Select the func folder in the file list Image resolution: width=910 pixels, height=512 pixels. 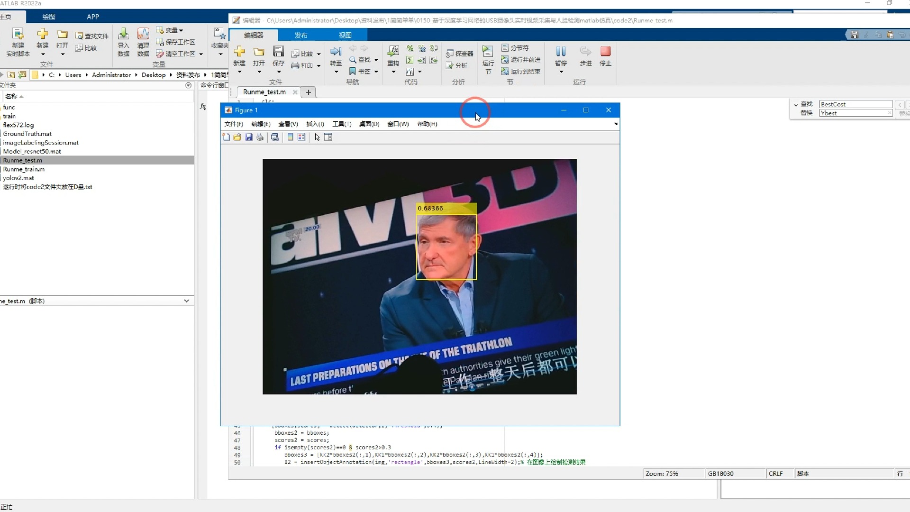9,107
